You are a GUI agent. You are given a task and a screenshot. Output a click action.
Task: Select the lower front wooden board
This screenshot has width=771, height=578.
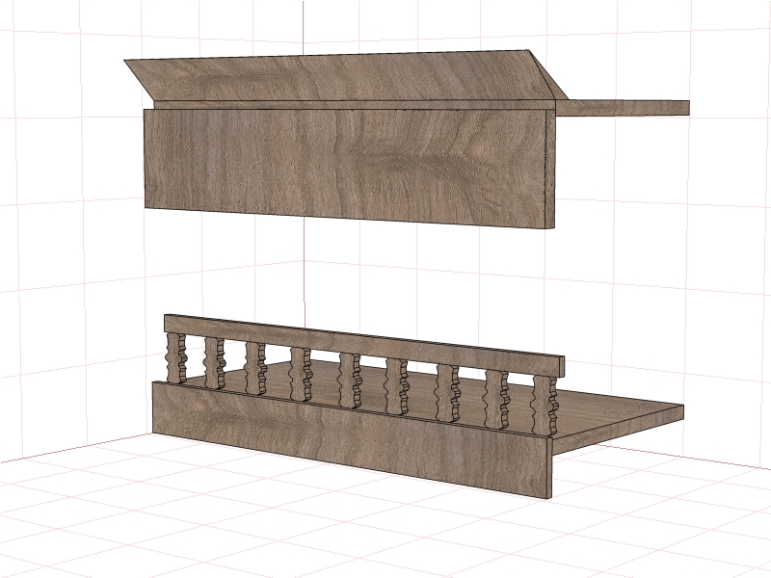pos(349,437)
